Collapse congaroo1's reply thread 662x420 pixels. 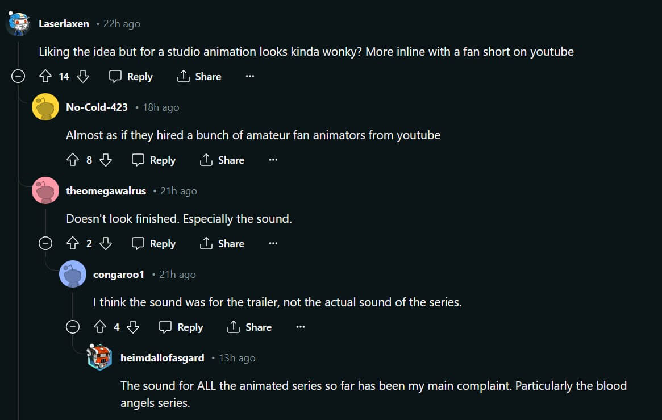(x=73, y=327)
